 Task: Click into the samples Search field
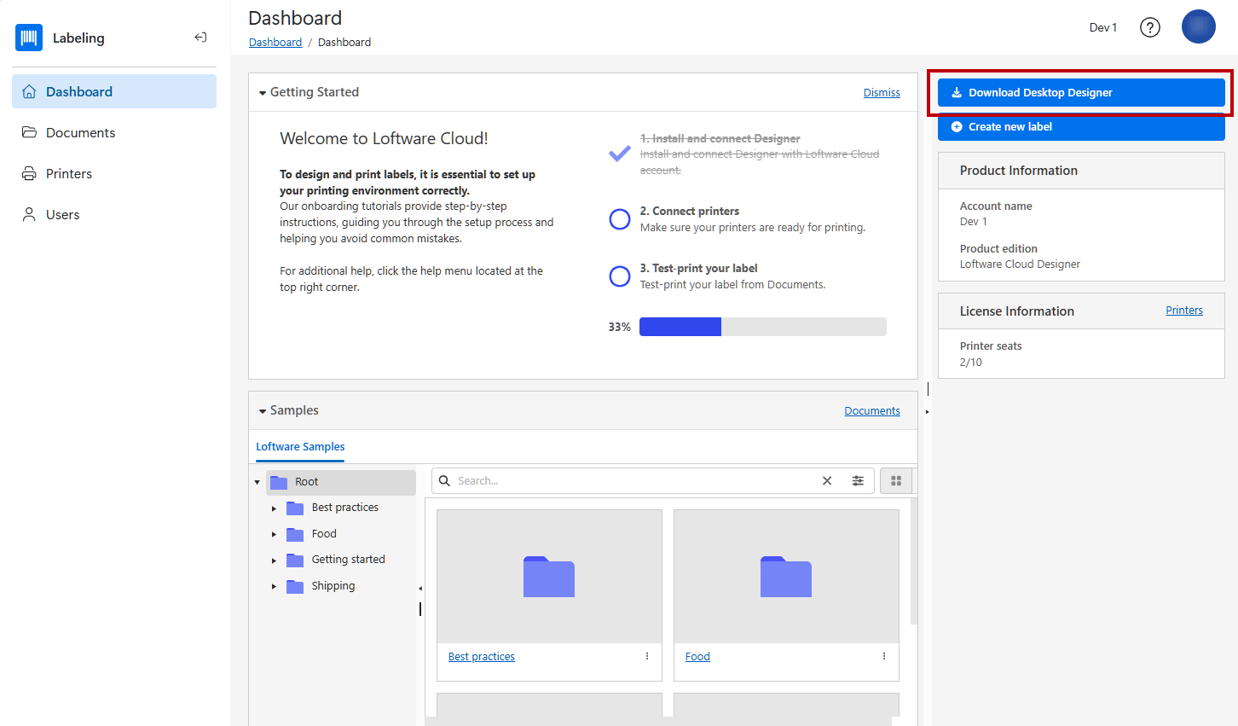coord(631,481)
